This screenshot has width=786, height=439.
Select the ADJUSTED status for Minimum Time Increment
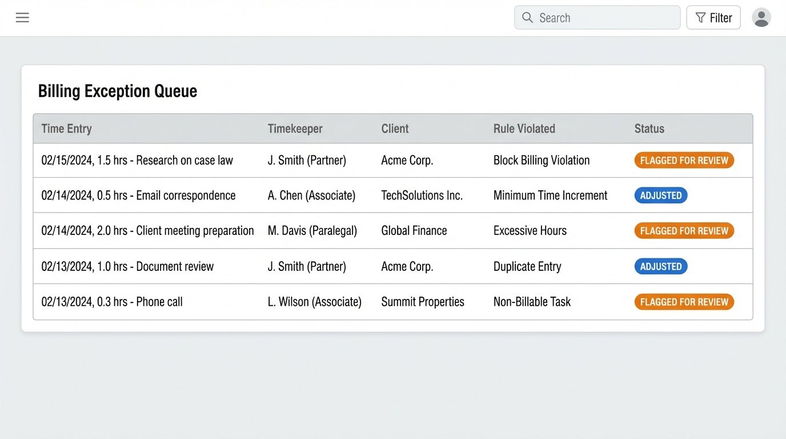660,195
